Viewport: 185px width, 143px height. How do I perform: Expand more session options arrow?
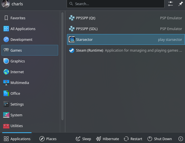[x=181, y=139]
